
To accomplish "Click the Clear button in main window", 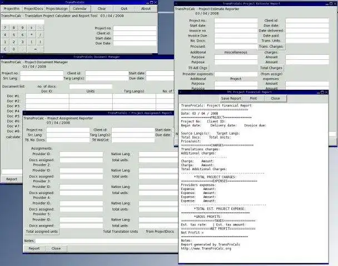I will click(x=102, y=9).
